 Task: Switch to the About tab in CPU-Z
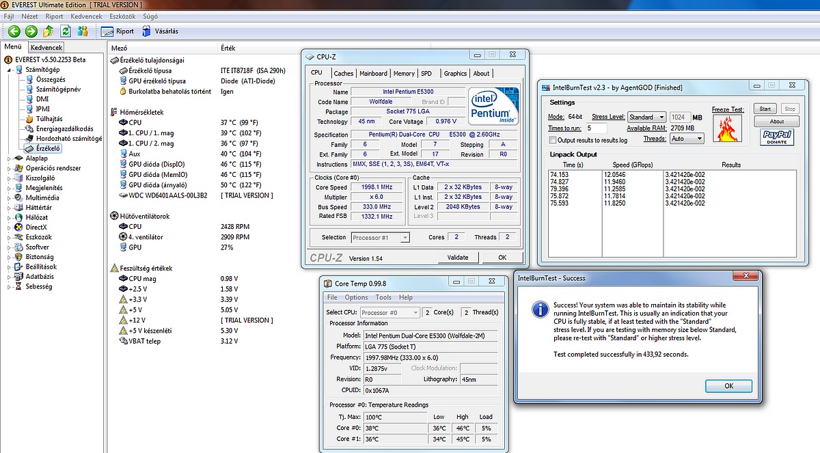pos(481,74)
